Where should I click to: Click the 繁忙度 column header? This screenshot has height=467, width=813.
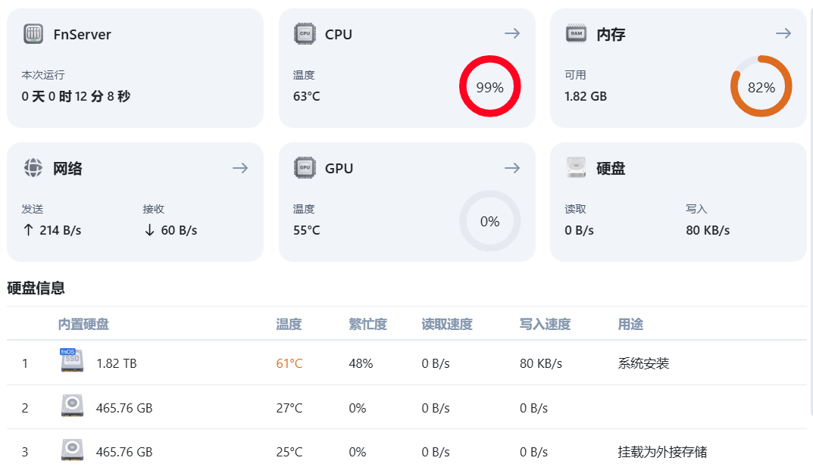[367, 325]
